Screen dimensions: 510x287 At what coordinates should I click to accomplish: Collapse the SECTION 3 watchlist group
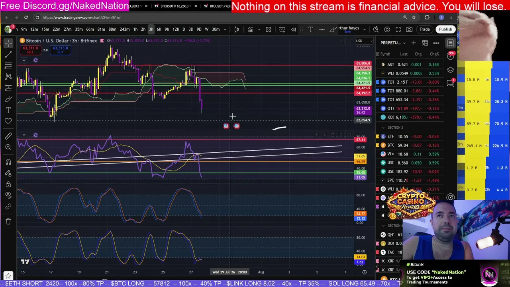click(383, 128)
